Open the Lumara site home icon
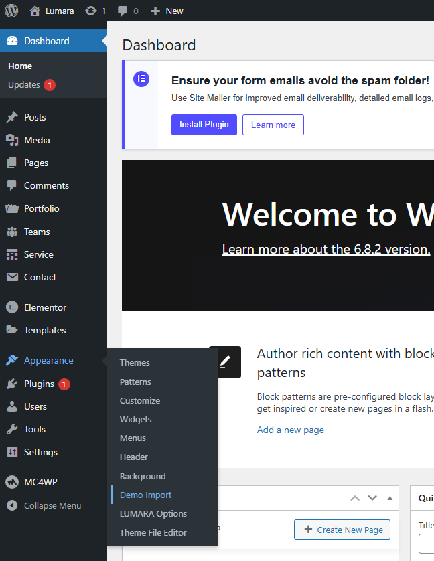Screen dimensions: 434x561 pos(35,11)
